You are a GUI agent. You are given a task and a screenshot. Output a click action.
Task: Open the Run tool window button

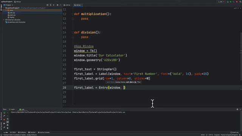point(6,132)
